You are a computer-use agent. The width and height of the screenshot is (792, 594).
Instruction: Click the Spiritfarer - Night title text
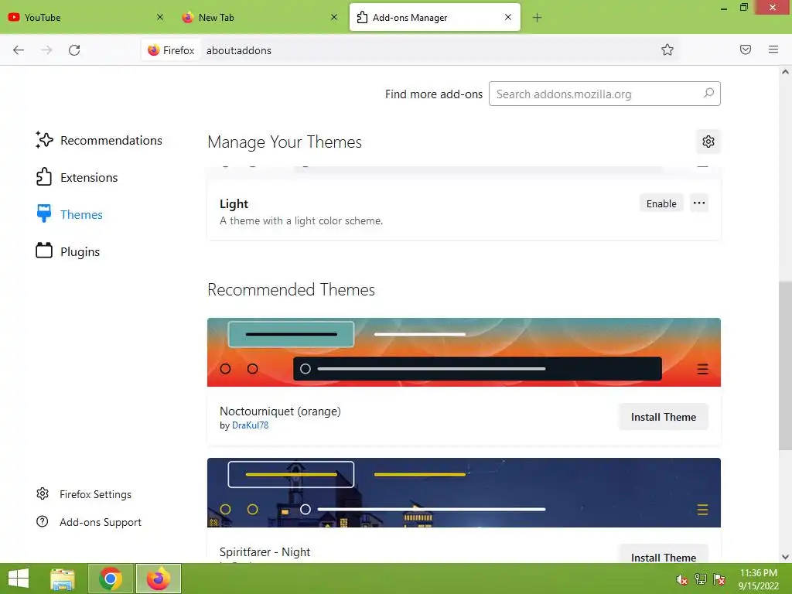pyautogui.click(x=265, y=552)
